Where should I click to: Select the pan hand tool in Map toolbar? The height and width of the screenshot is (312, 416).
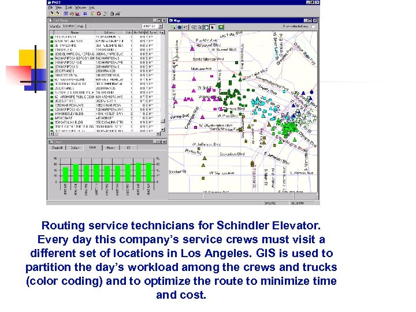point(206,27)
